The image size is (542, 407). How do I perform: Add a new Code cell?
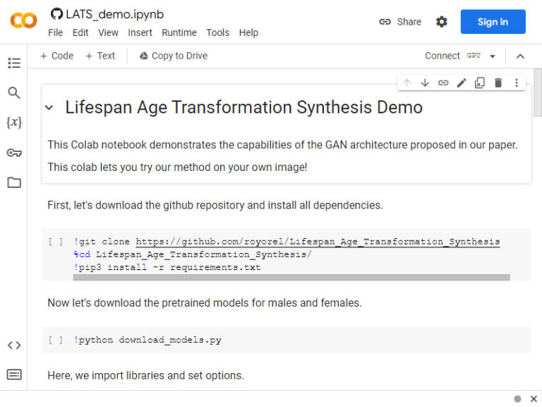(x=56, y=56)
